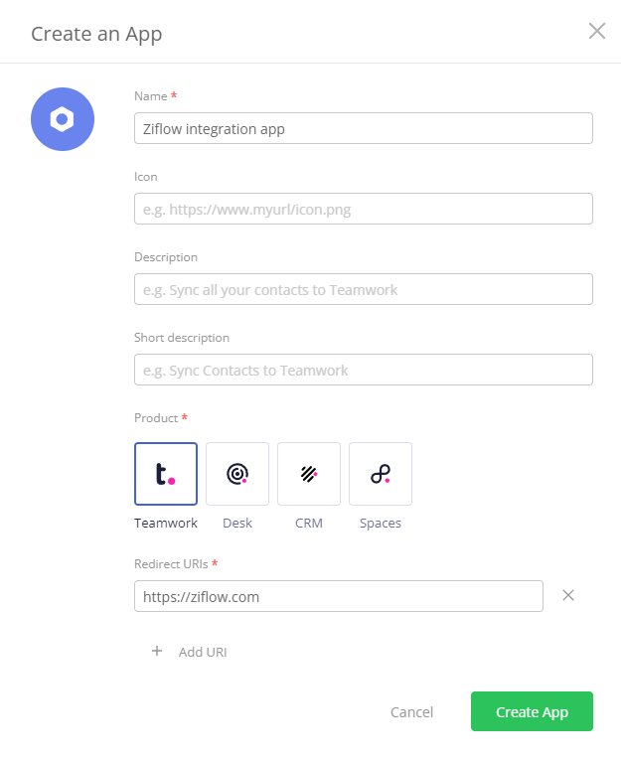Click the CRM label under product
The height and width of the screenshot is (761, 621).
(309, 523)
